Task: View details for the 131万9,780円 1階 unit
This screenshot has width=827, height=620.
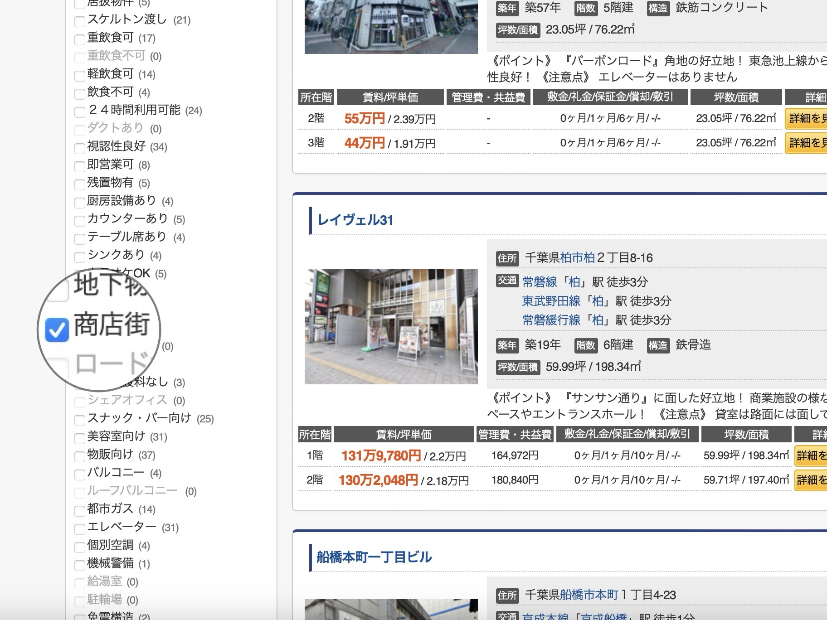Action: point(812,455)
